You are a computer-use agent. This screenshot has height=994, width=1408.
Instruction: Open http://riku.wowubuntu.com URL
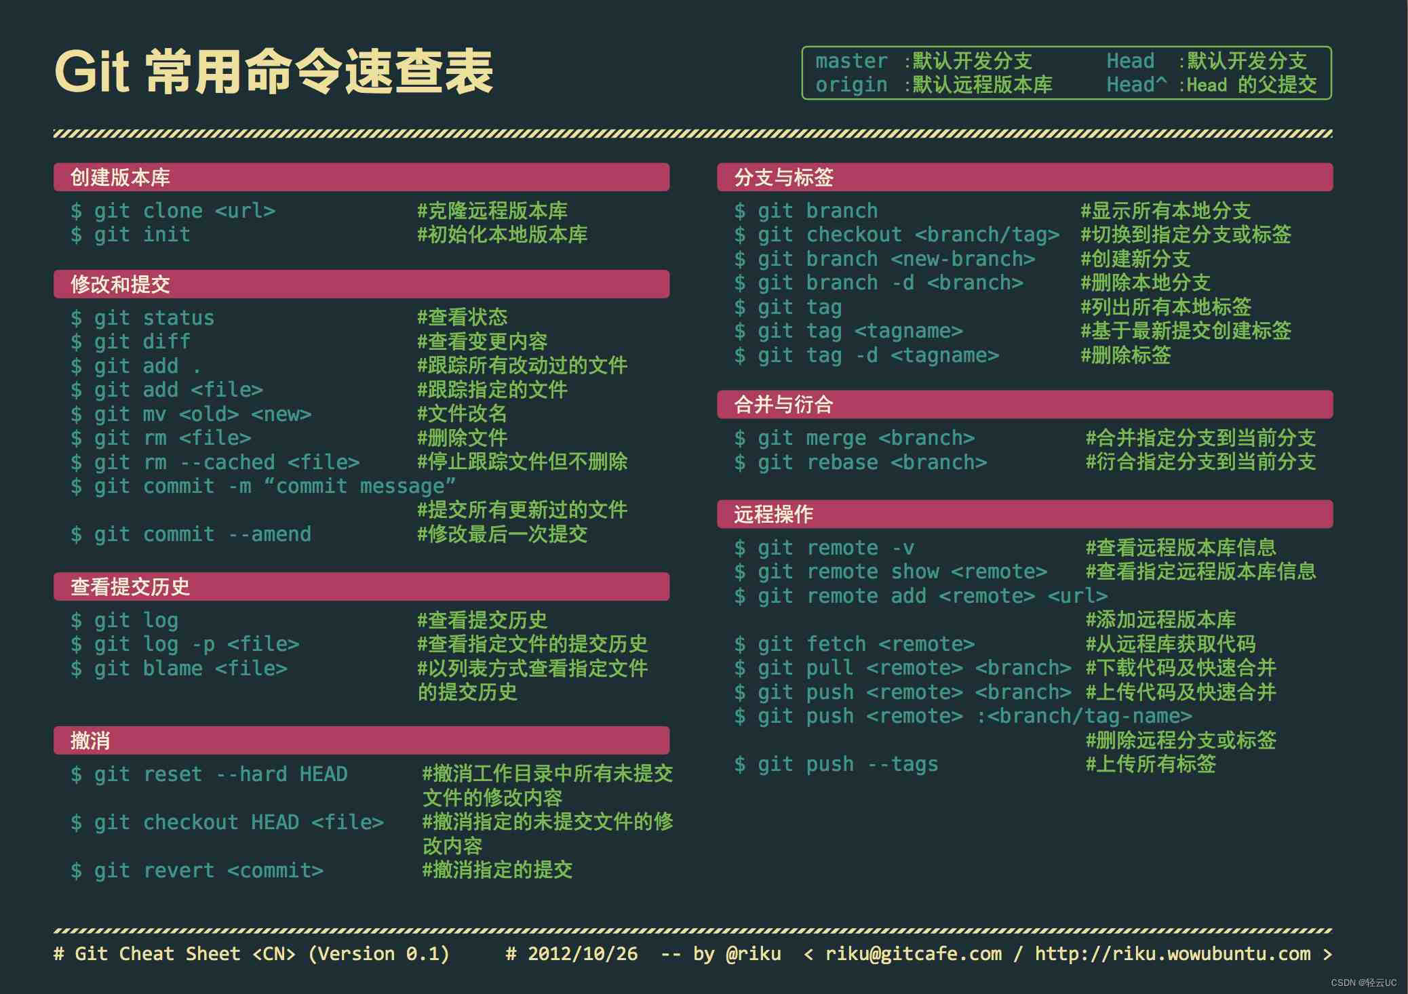1215,965
